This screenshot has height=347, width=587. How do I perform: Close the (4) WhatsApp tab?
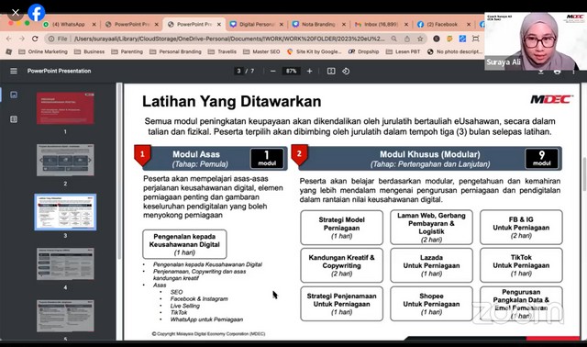(94, 24)
